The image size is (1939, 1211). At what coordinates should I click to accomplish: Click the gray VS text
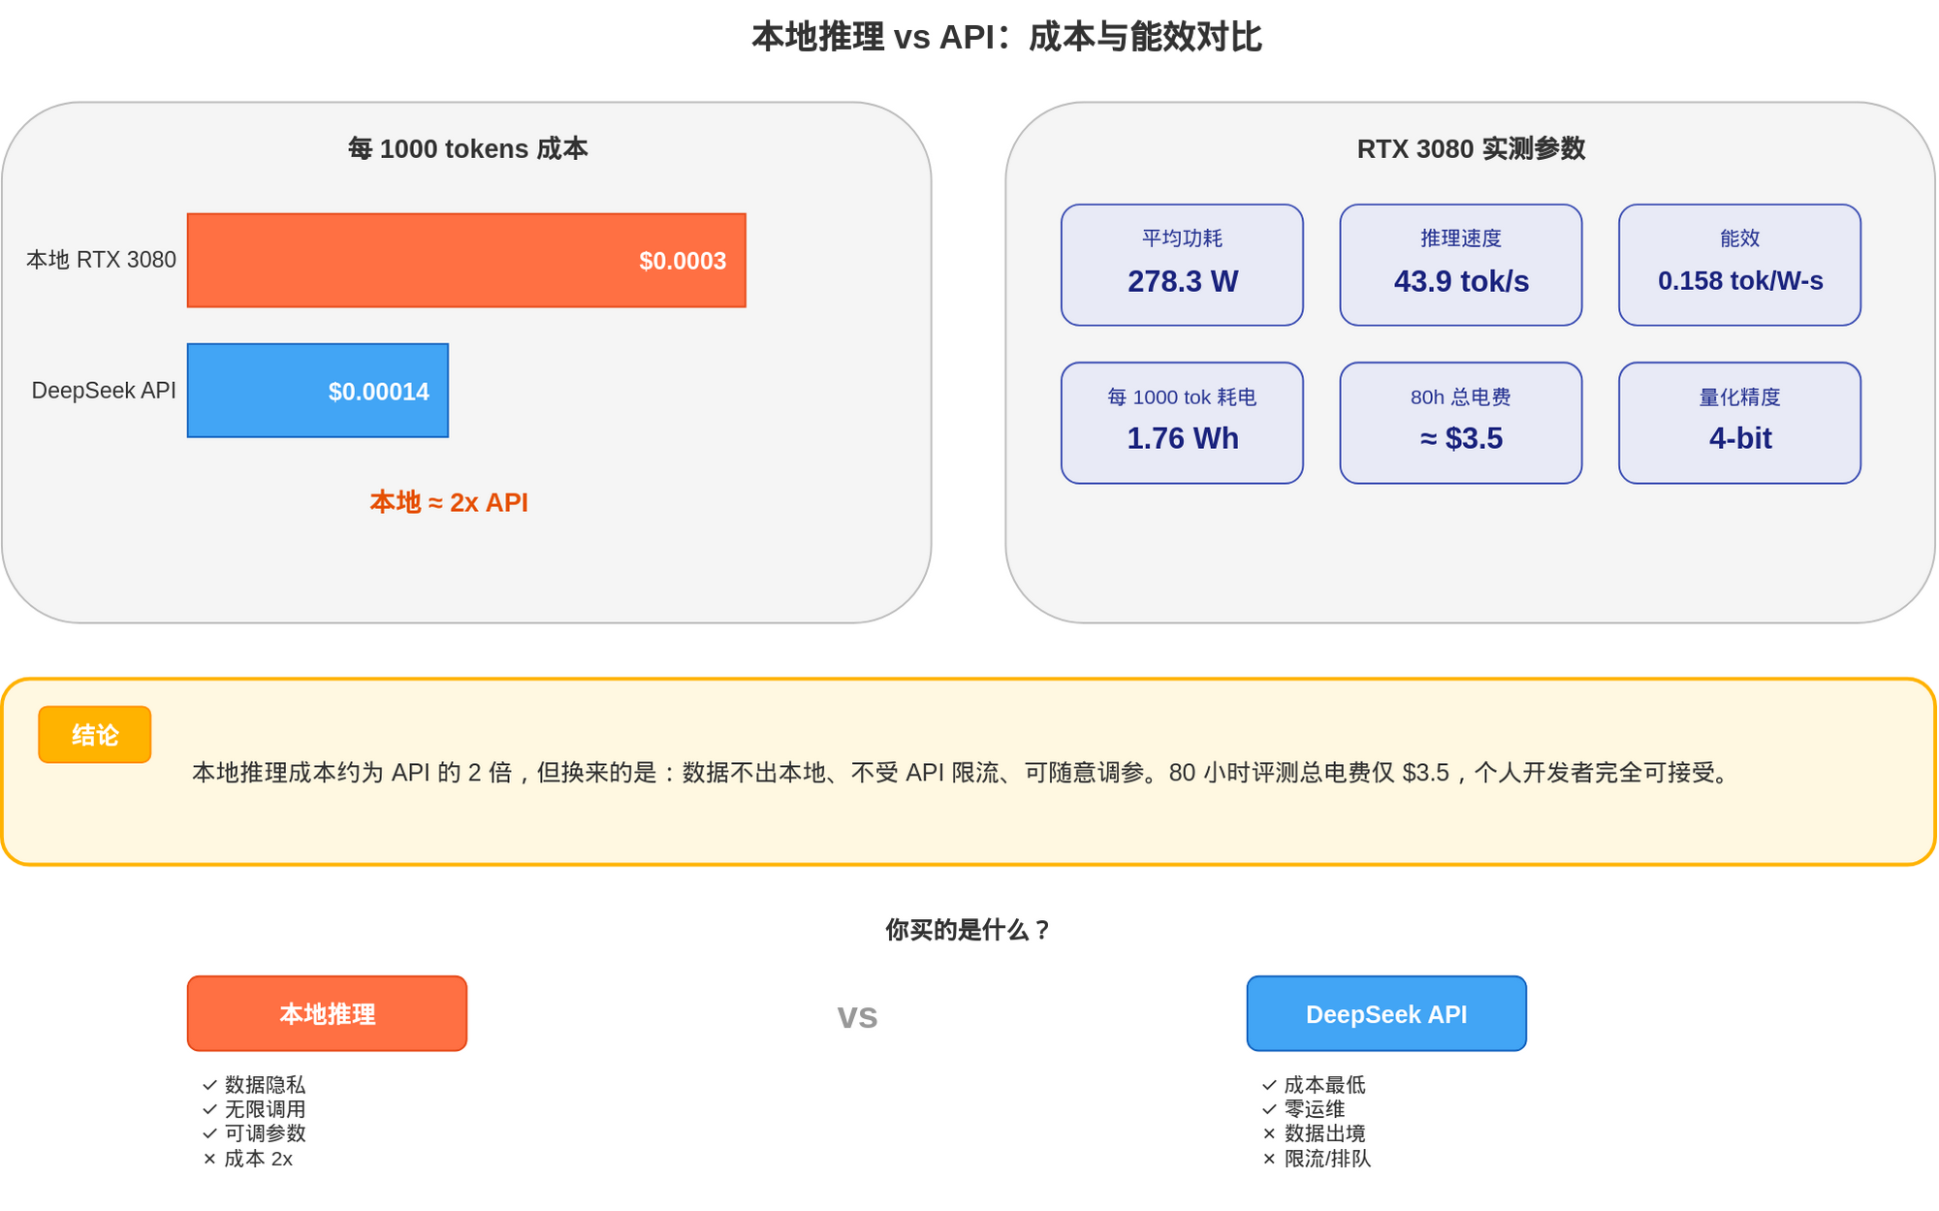[x=858, y=1017]
